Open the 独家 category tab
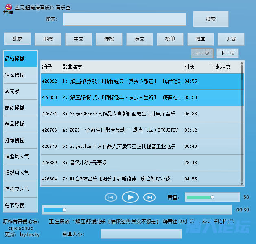256x244 pixels. coord(18,39)
